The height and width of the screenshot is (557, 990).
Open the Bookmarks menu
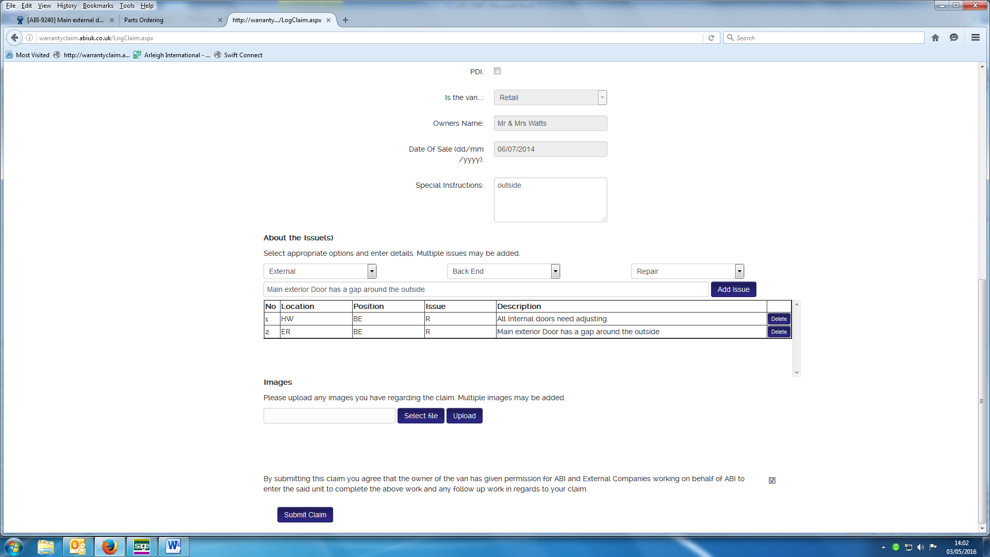point(98,6)
